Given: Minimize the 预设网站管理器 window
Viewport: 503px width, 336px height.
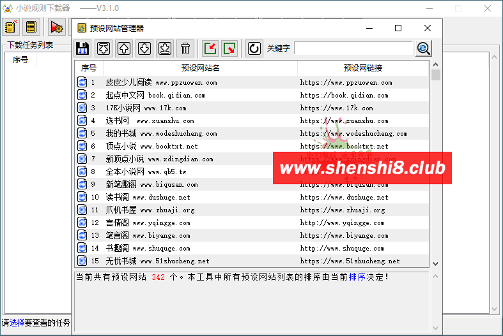Looking at the screenshot, I should pyautogui.click(x=369, y=28).
